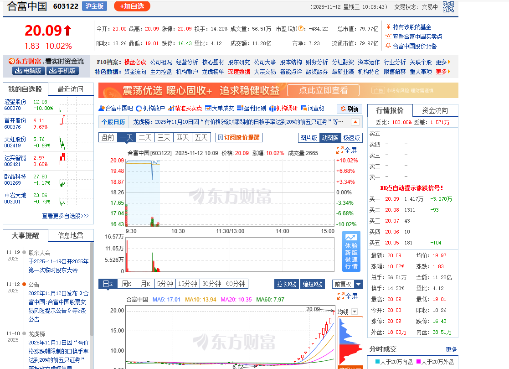Click the 沪主板 market tag

click(94, 6)
